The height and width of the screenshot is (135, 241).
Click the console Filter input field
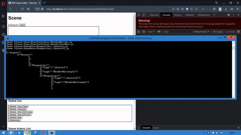click(178, 31)
